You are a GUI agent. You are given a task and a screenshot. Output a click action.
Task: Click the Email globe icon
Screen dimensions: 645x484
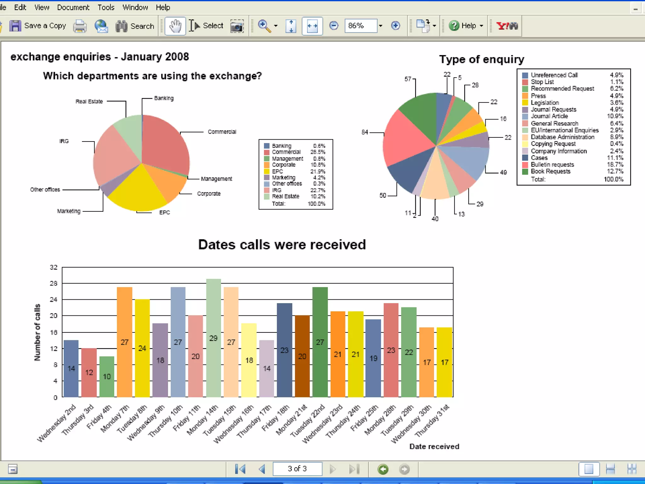101,26
